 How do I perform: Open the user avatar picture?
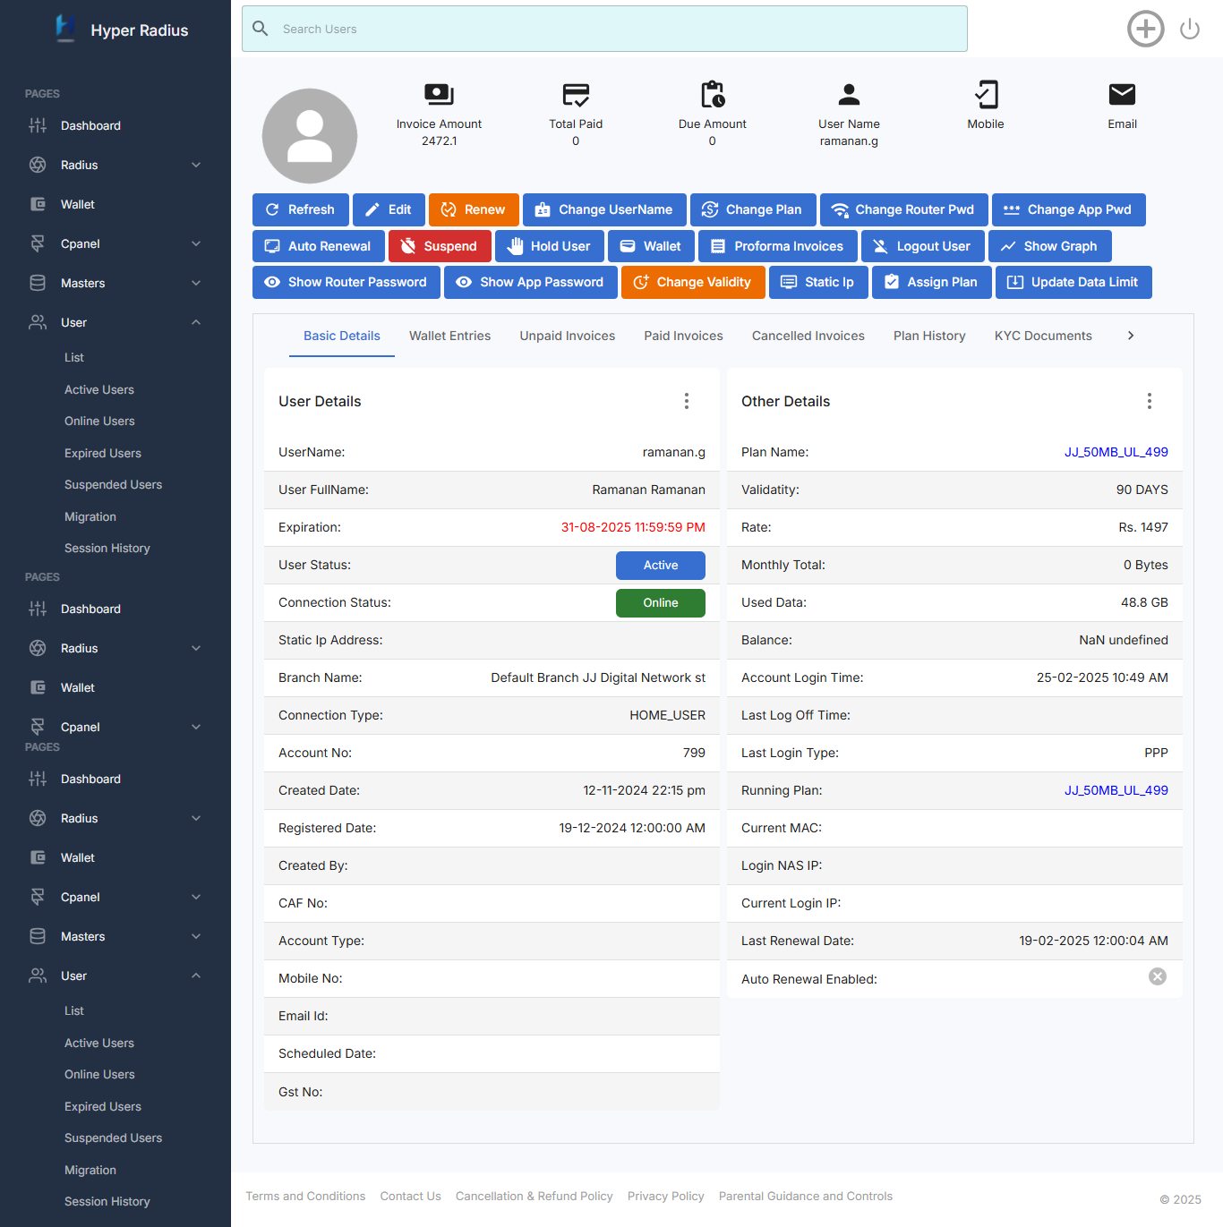point(310,136)
